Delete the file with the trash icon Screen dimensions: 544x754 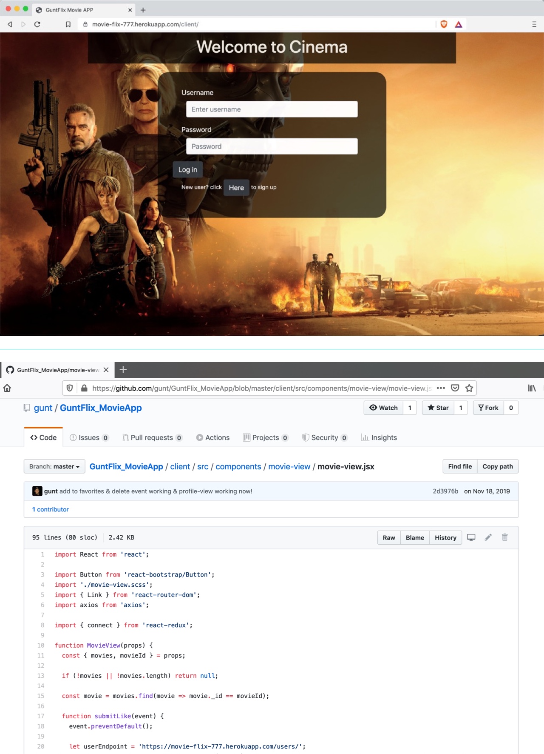pyautogui.click(x=505, y=537)
